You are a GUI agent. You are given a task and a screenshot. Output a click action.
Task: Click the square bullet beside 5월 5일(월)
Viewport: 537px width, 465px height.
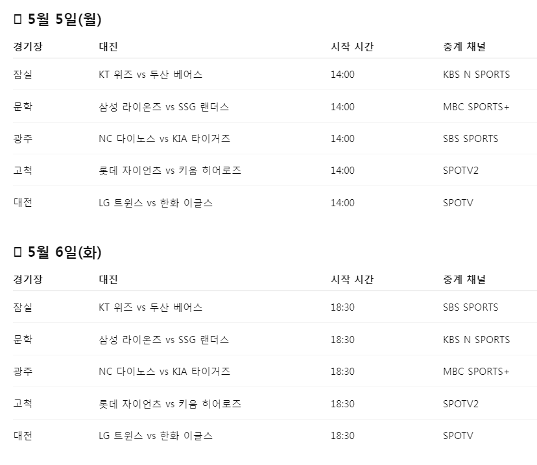tap(18, 19)
